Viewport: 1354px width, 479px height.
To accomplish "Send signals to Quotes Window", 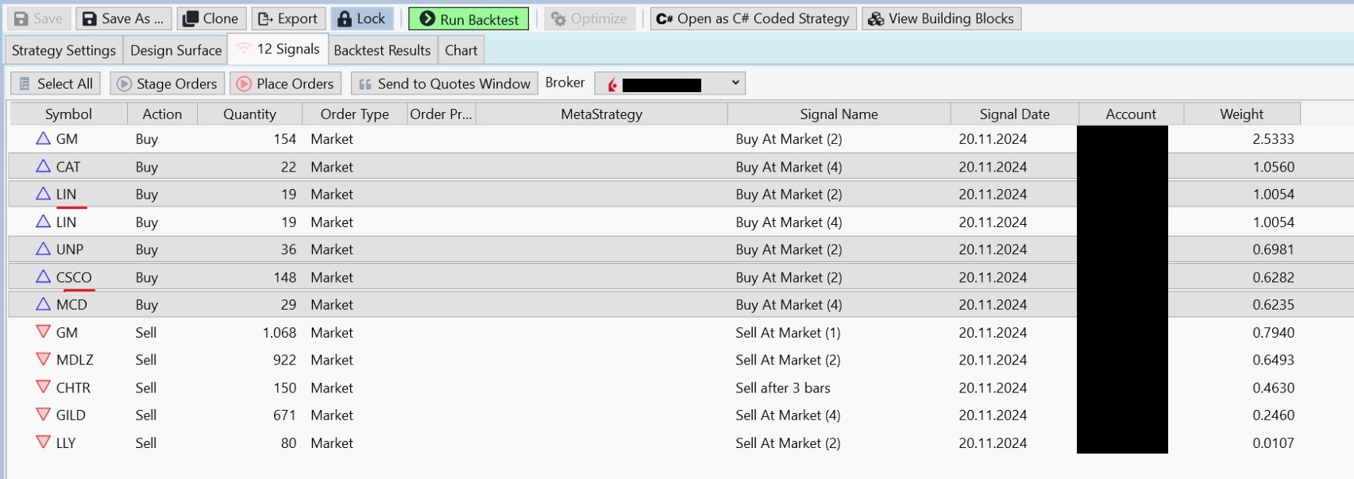I will 444,83.
